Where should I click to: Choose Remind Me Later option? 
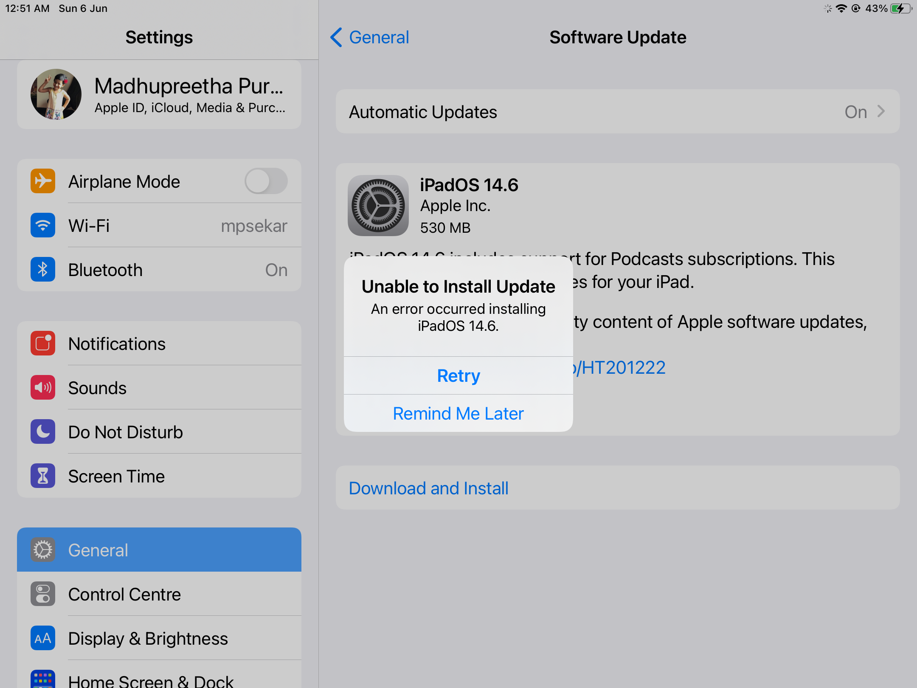(458, 414)
